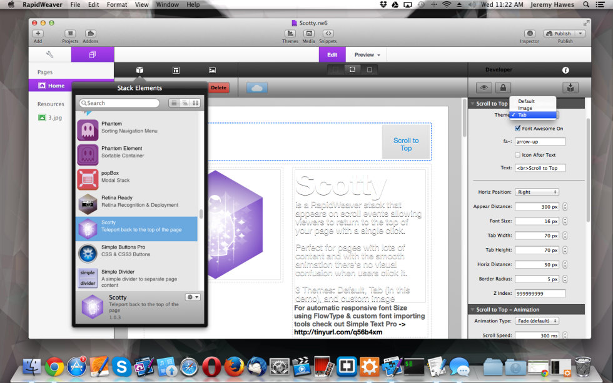Open the Media toolbar icon
This screenshot has width=613, height=383.
(x=309, y=34)
